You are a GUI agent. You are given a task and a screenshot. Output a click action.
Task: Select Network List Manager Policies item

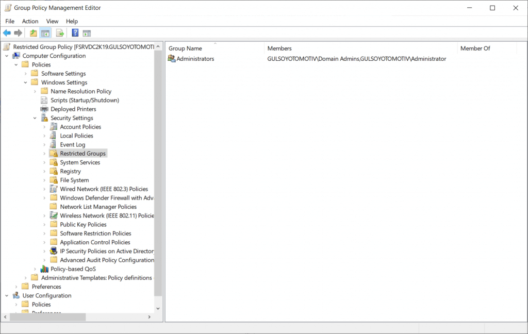coord(98,207)
